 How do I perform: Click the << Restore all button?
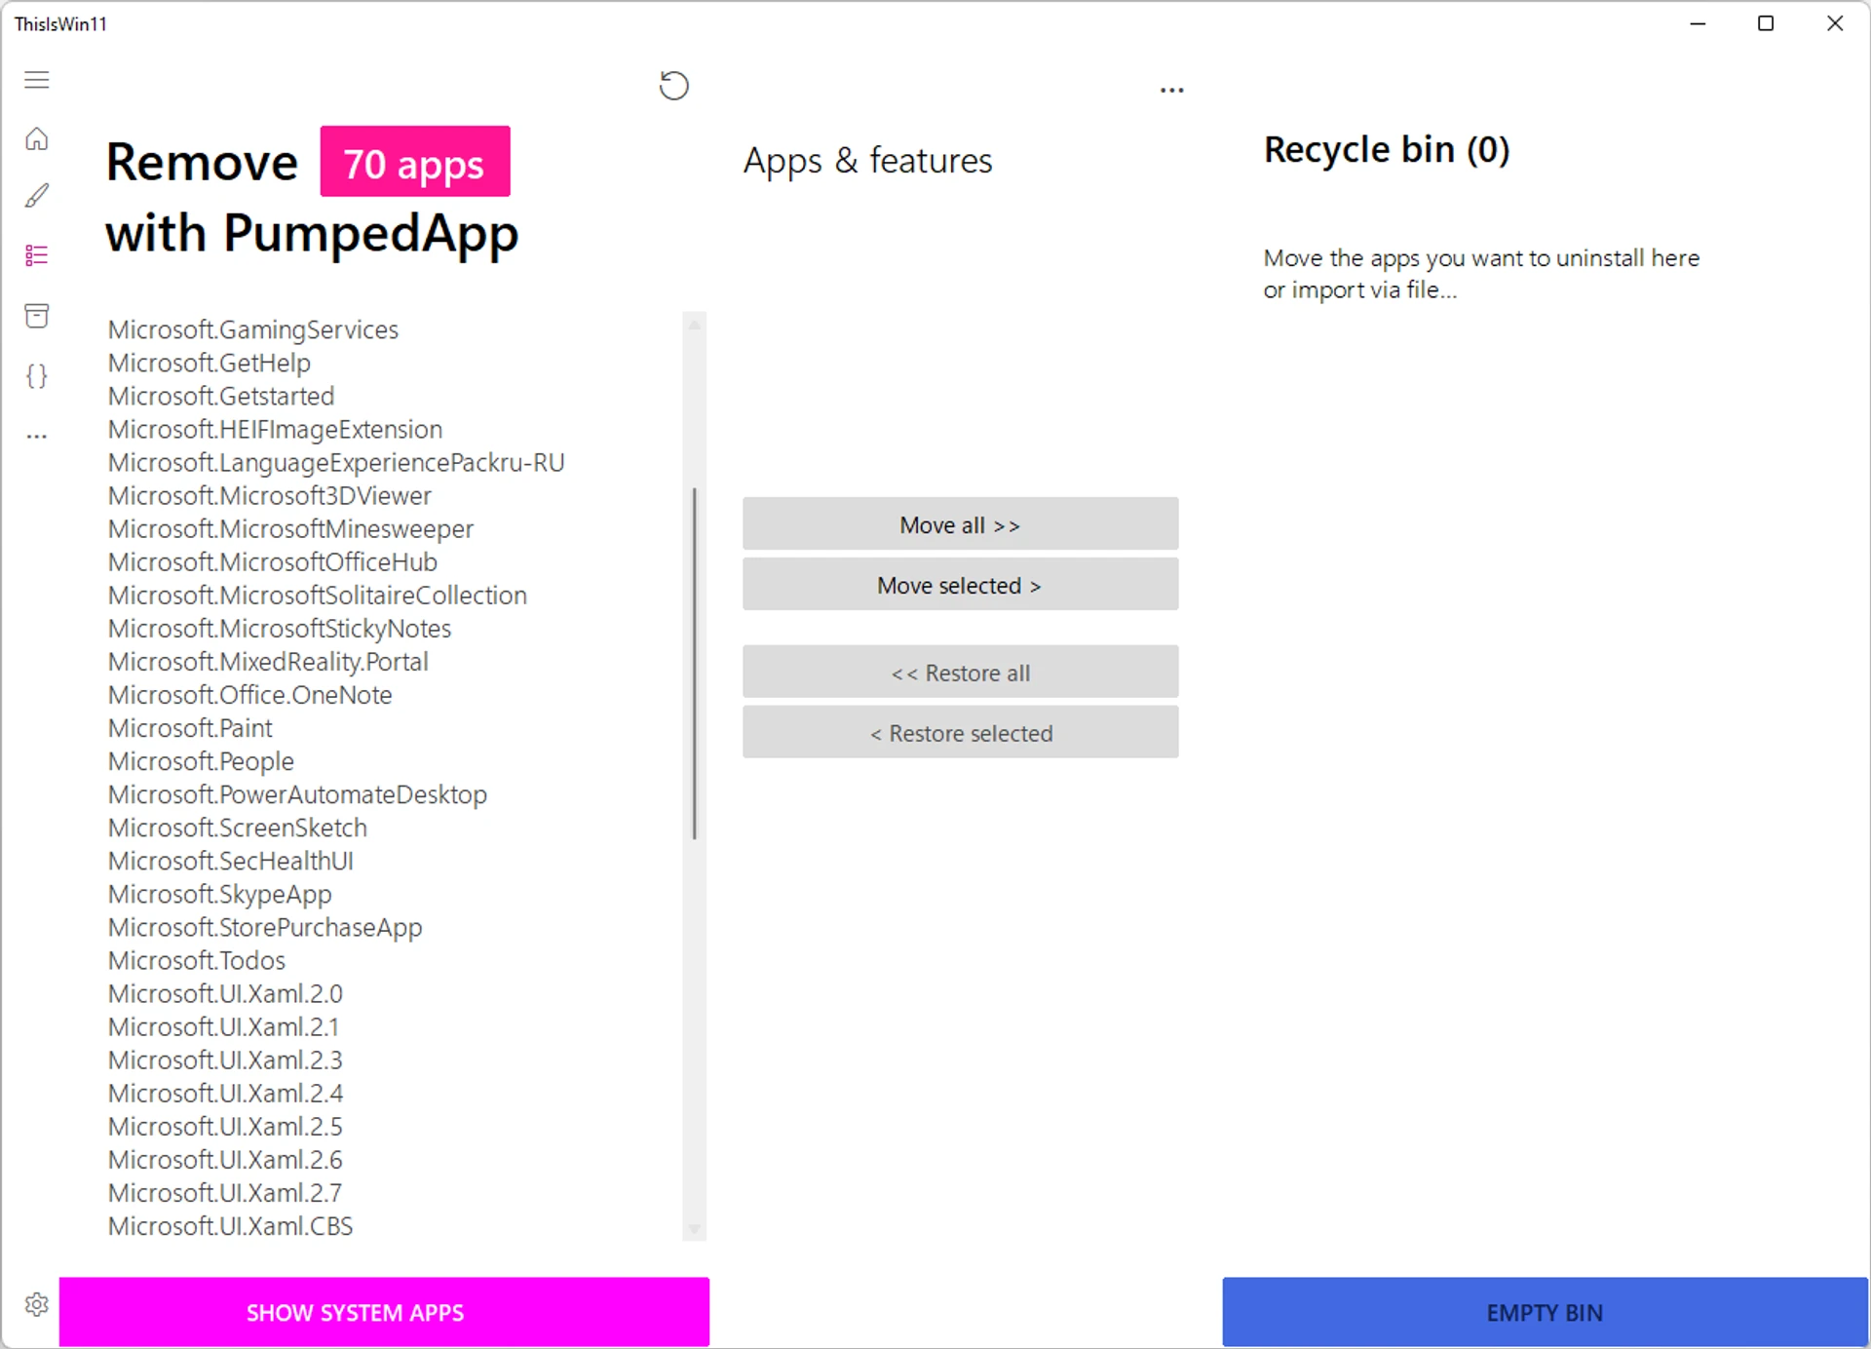pyautogui.click(x=960, y=673)
